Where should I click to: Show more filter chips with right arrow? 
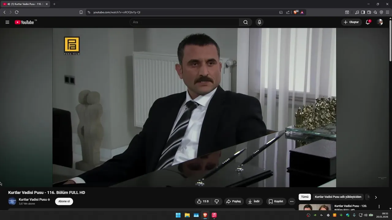point(376,197)
